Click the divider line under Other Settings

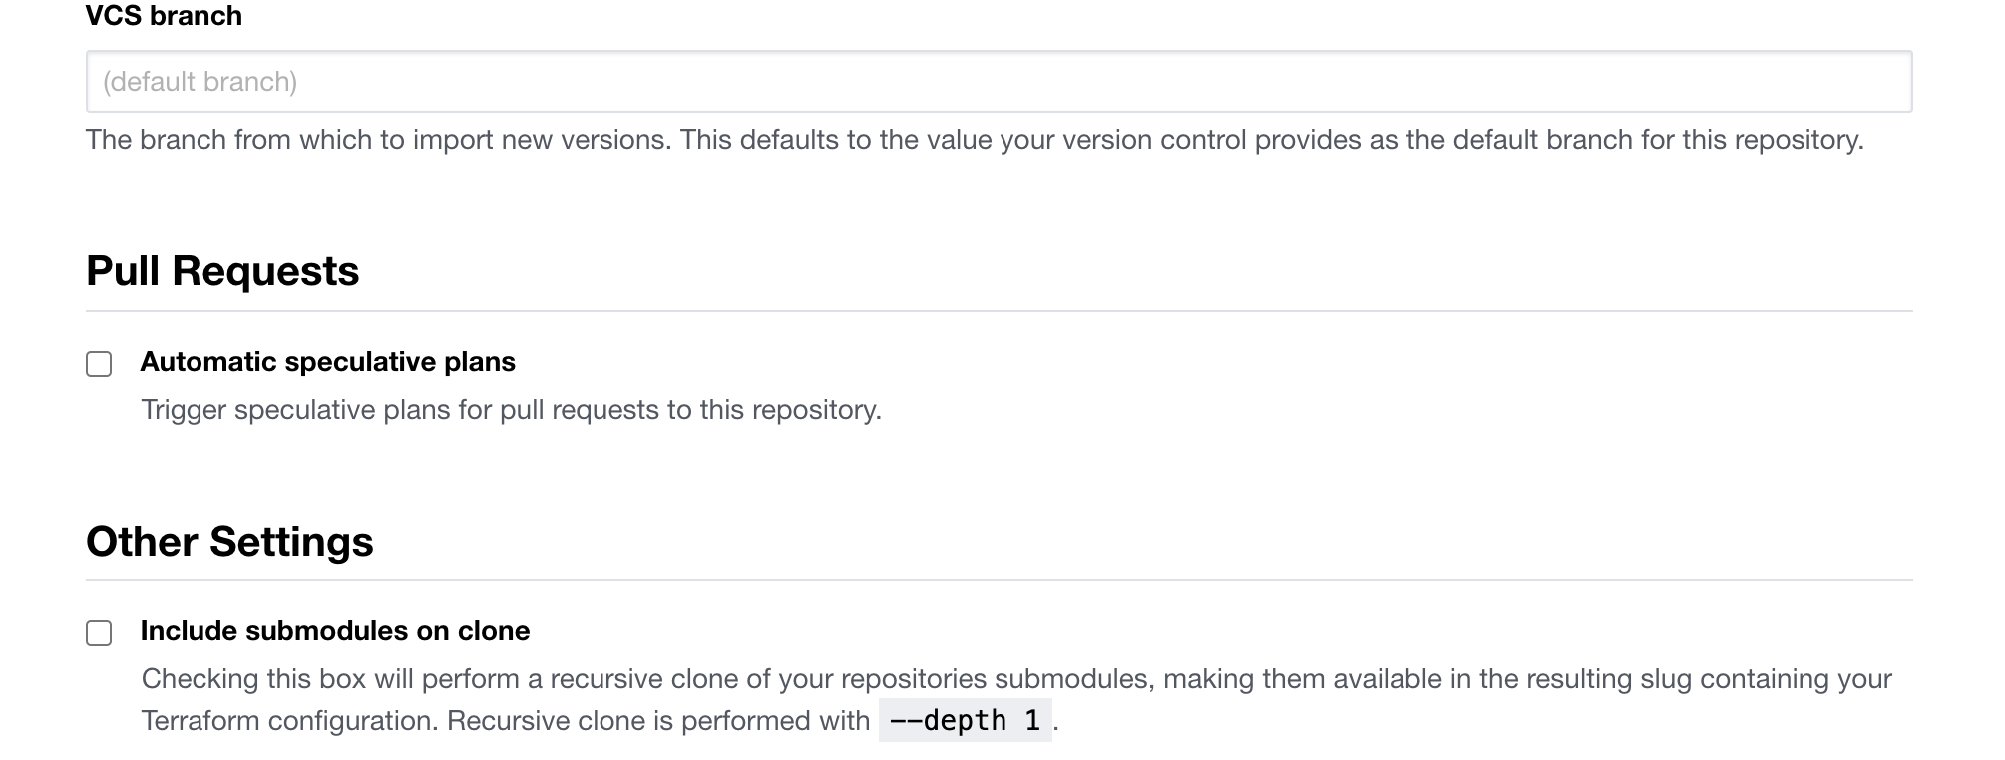coord(998,580)
